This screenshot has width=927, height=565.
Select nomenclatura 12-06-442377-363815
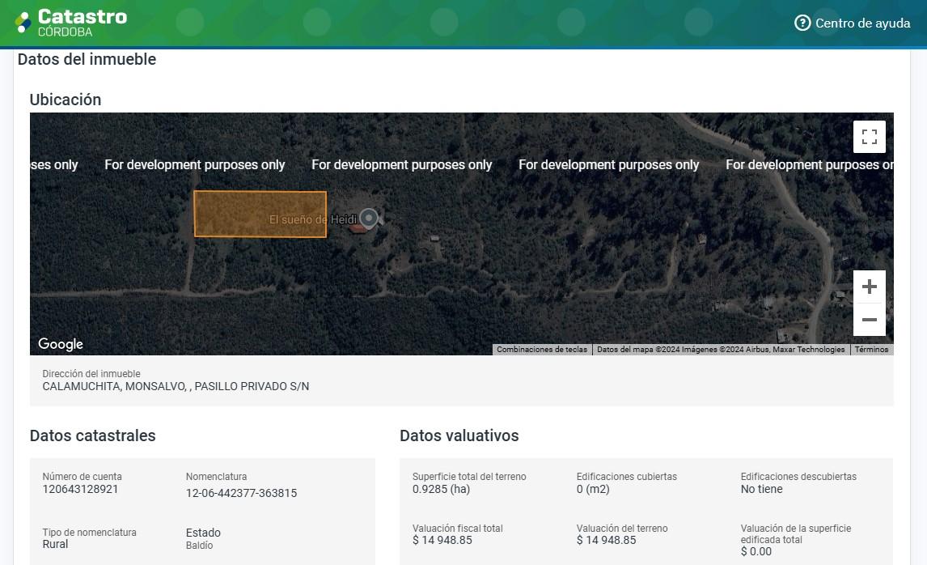coord(241,494)
